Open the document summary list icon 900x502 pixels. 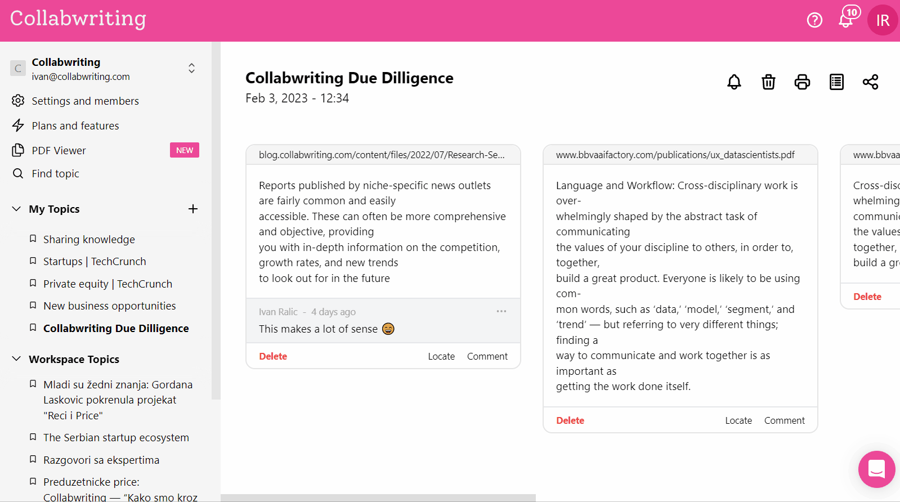point(836,82)
